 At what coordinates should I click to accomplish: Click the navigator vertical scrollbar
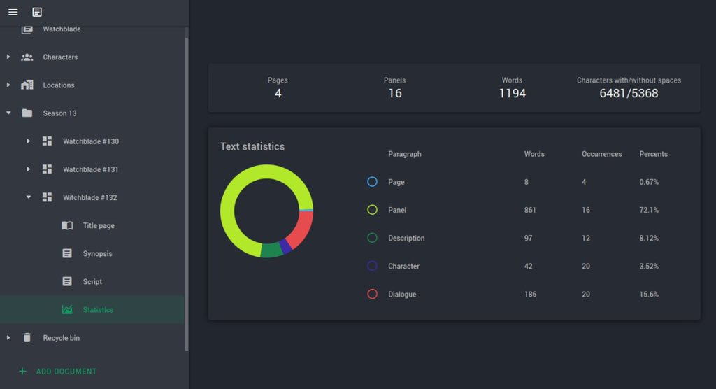(x=186, y=194)
